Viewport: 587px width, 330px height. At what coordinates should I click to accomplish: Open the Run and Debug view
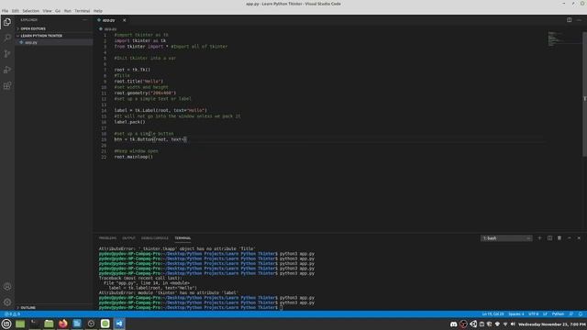point(7,70)
